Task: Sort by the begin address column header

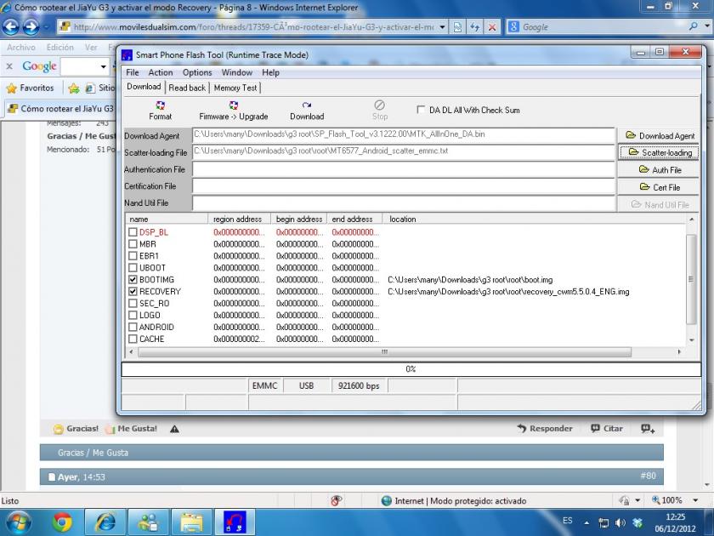Action: pyautogui.click(x=298, y=219)
